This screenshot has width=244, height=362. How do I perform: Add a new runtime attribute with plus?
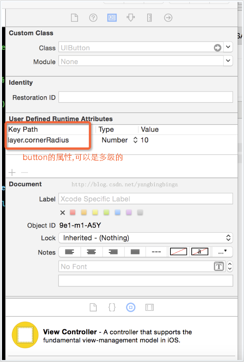[x=12, y=173]
